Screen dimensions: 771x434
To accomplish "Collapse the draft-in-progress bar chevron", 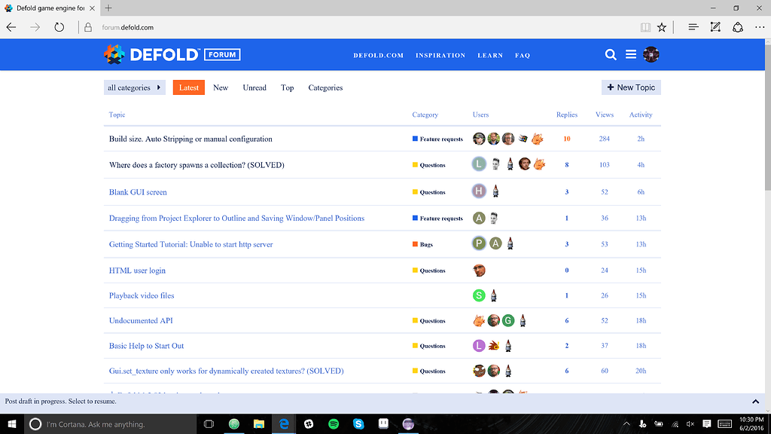I will tap(755, 402).
